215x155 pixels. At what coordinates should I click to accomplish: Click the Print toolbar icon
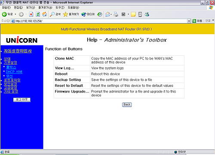tap(116, 14)
